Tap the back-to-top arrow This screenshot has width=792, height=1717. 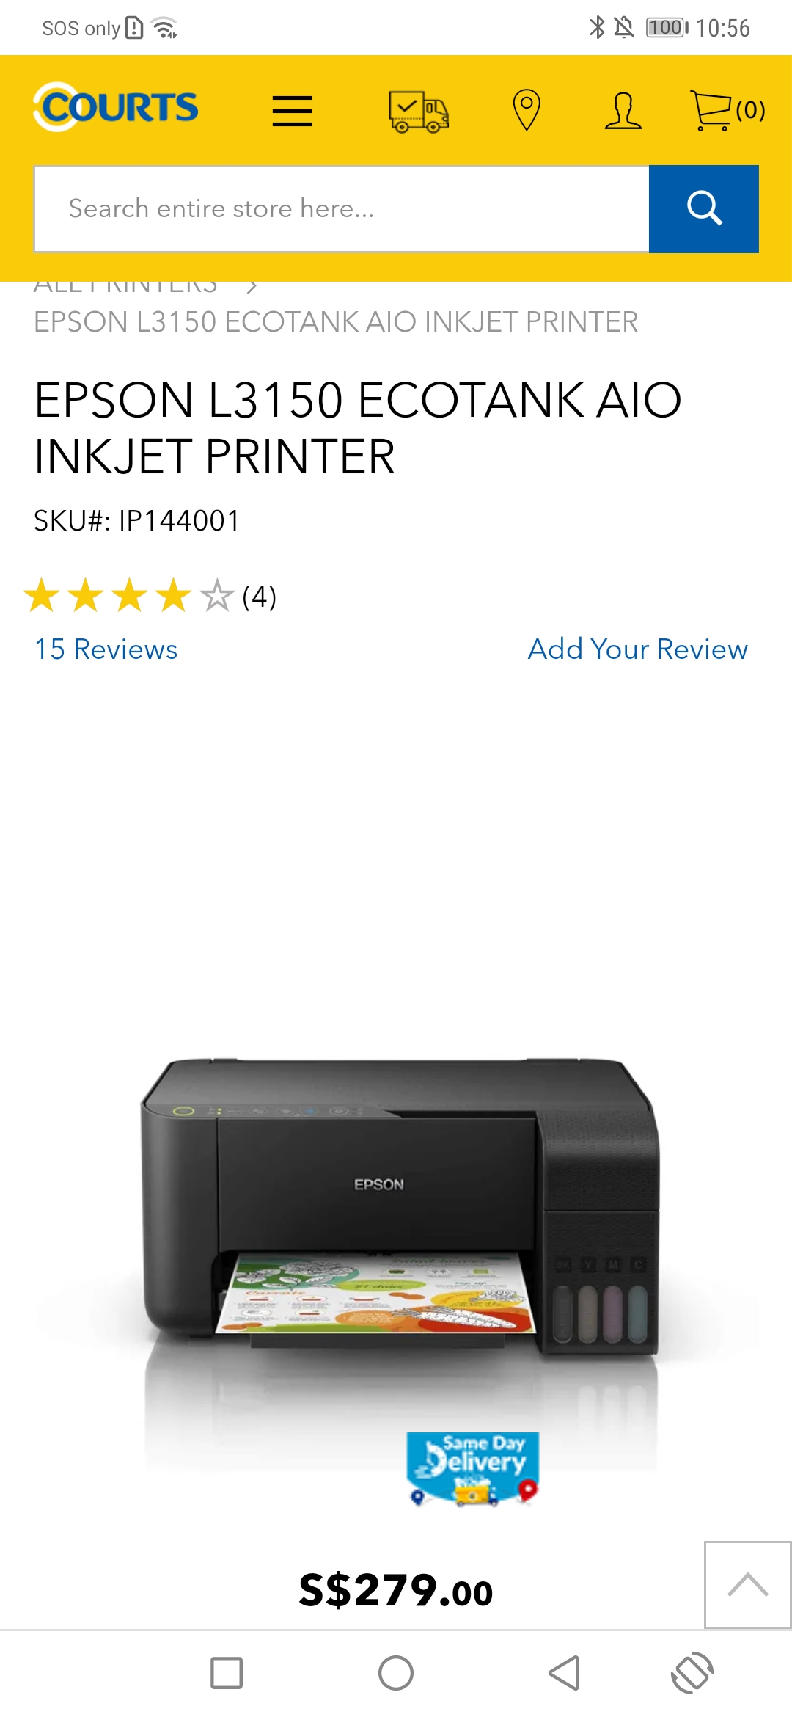point(747,1584)
